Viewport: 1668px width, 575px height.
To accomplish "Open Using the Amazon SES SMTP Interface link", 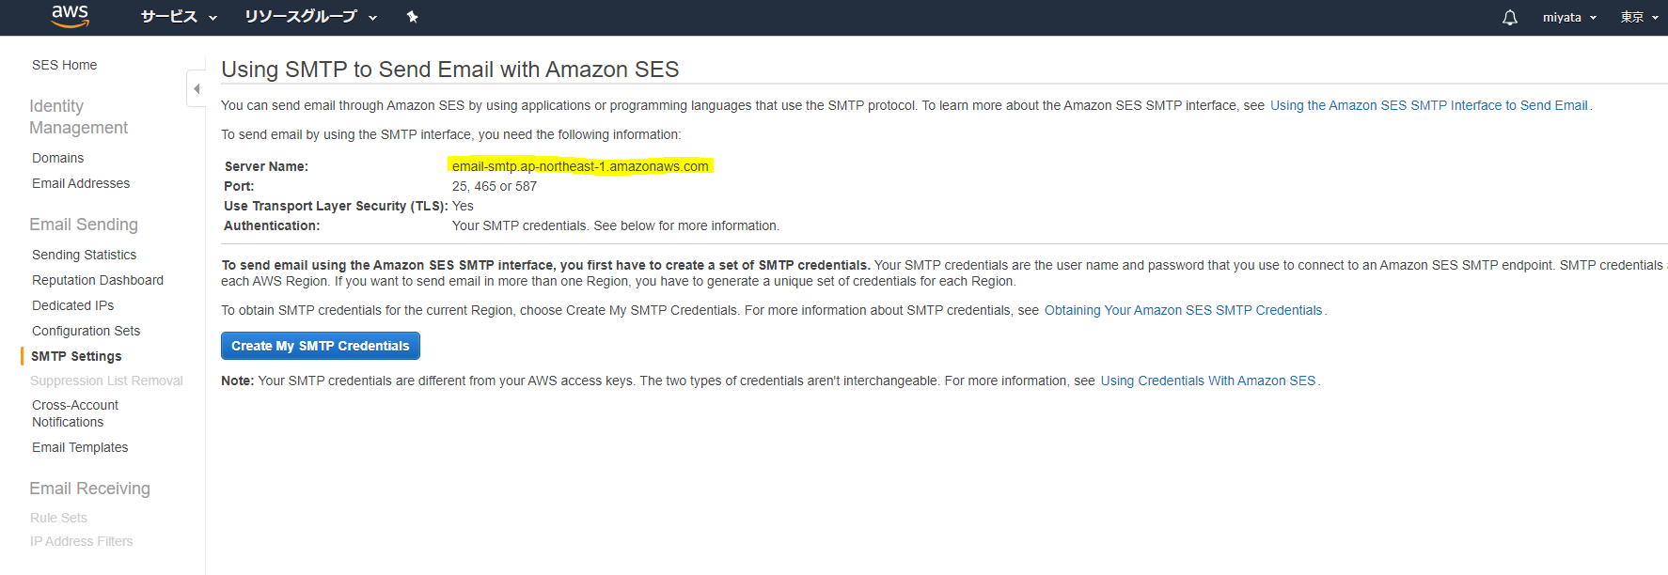I will [x=1428, y=105].
